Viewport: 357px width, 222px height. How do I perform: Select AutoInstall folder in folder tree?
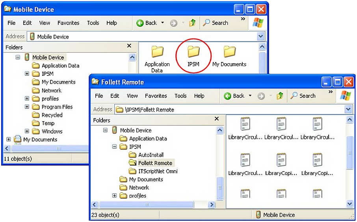[x=151, y=155]
